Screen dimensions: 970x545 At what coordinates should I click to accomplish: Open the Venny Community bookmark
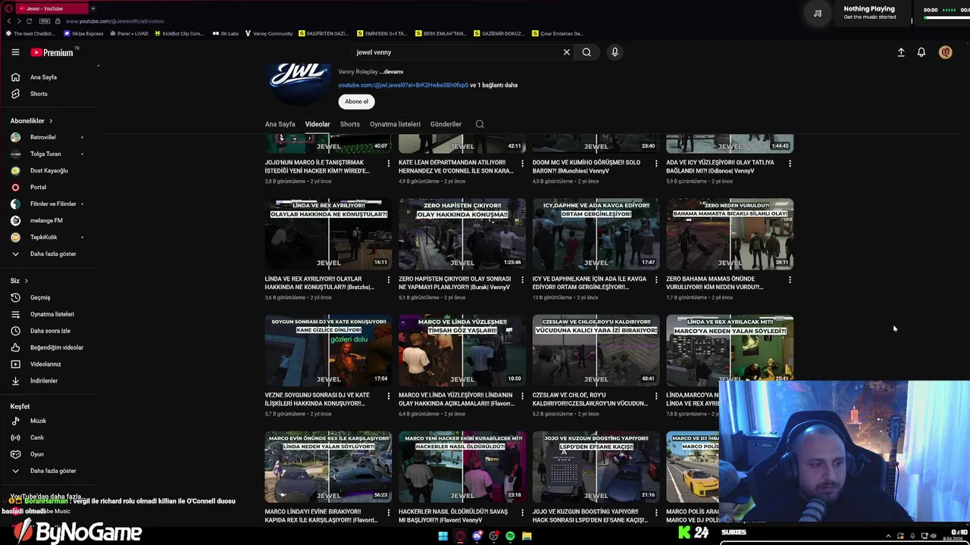click(268, 33)
